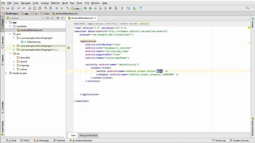Select AndroidManifest.xml in project tree
Image resolution: width=255 pixels, height=143 pixels.
pyautogui.click(x=31, y=30)
